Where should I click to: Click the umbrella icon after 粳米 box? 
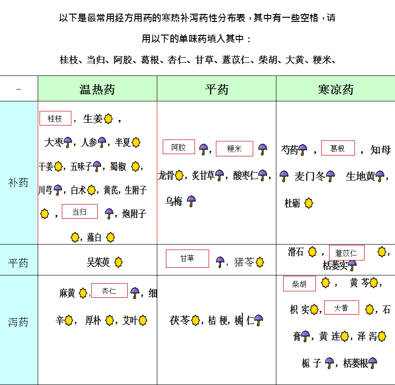(x=262, y=149)
